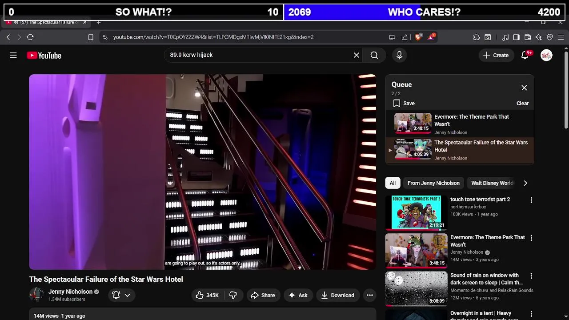Show more filter chips with the right arrow
The image size is (569, 320).
click(525, 183)
